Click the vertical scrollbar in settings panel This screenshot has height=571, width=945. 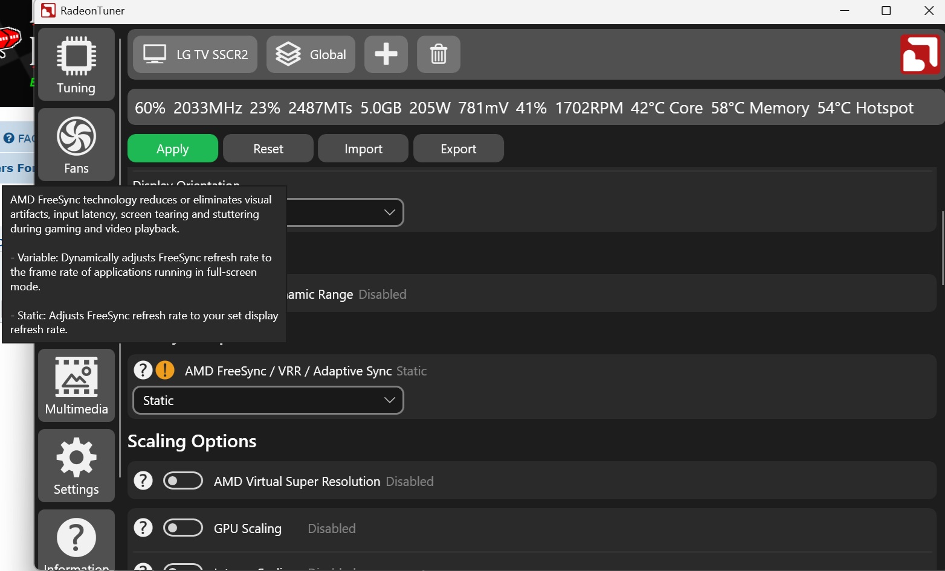(x=943, y=248)
